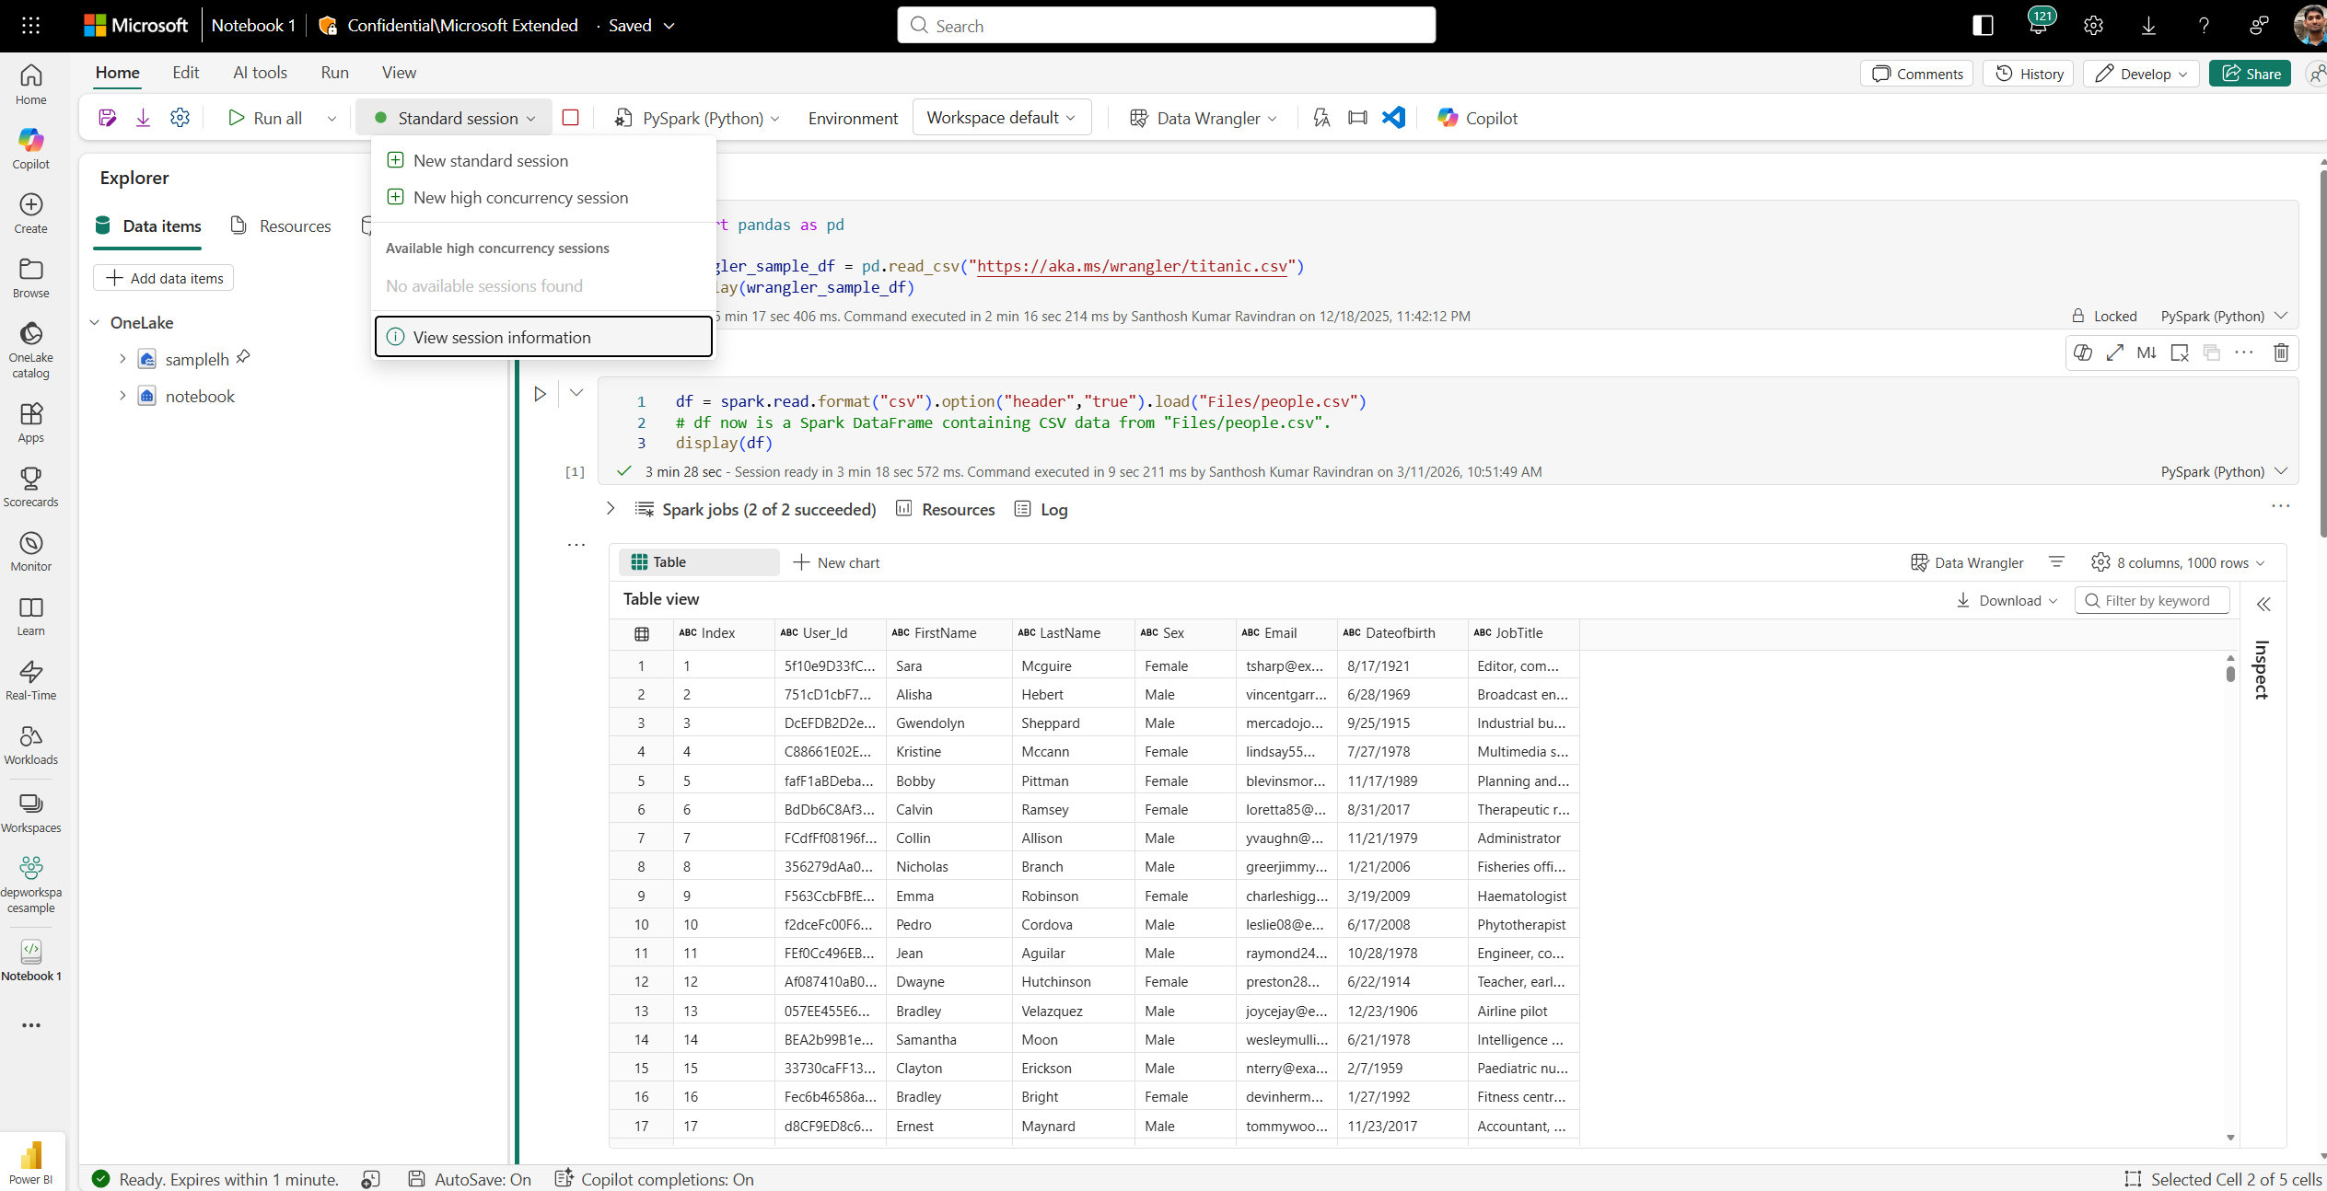Switch to the Resources explorer tab

coord(281,225)
